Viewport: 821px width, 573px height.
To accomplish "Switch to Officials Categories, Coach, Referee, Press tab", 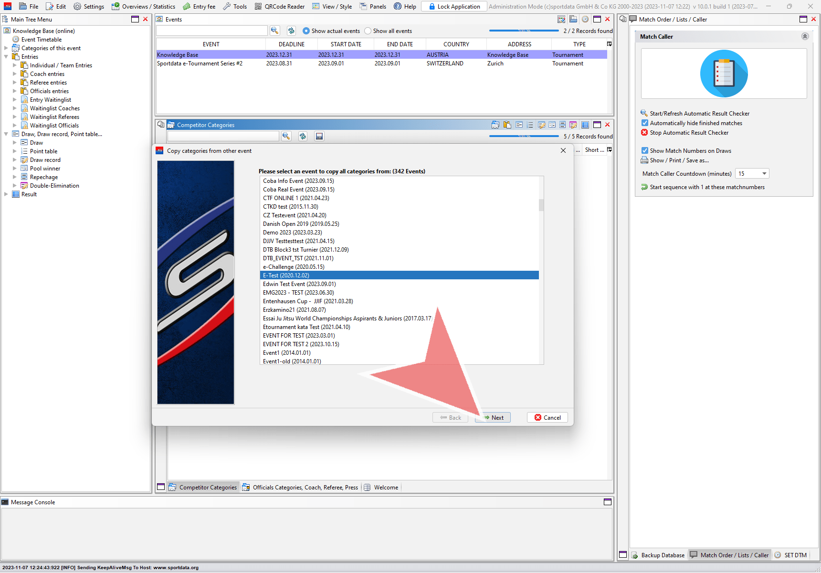I will coord(300,487).
